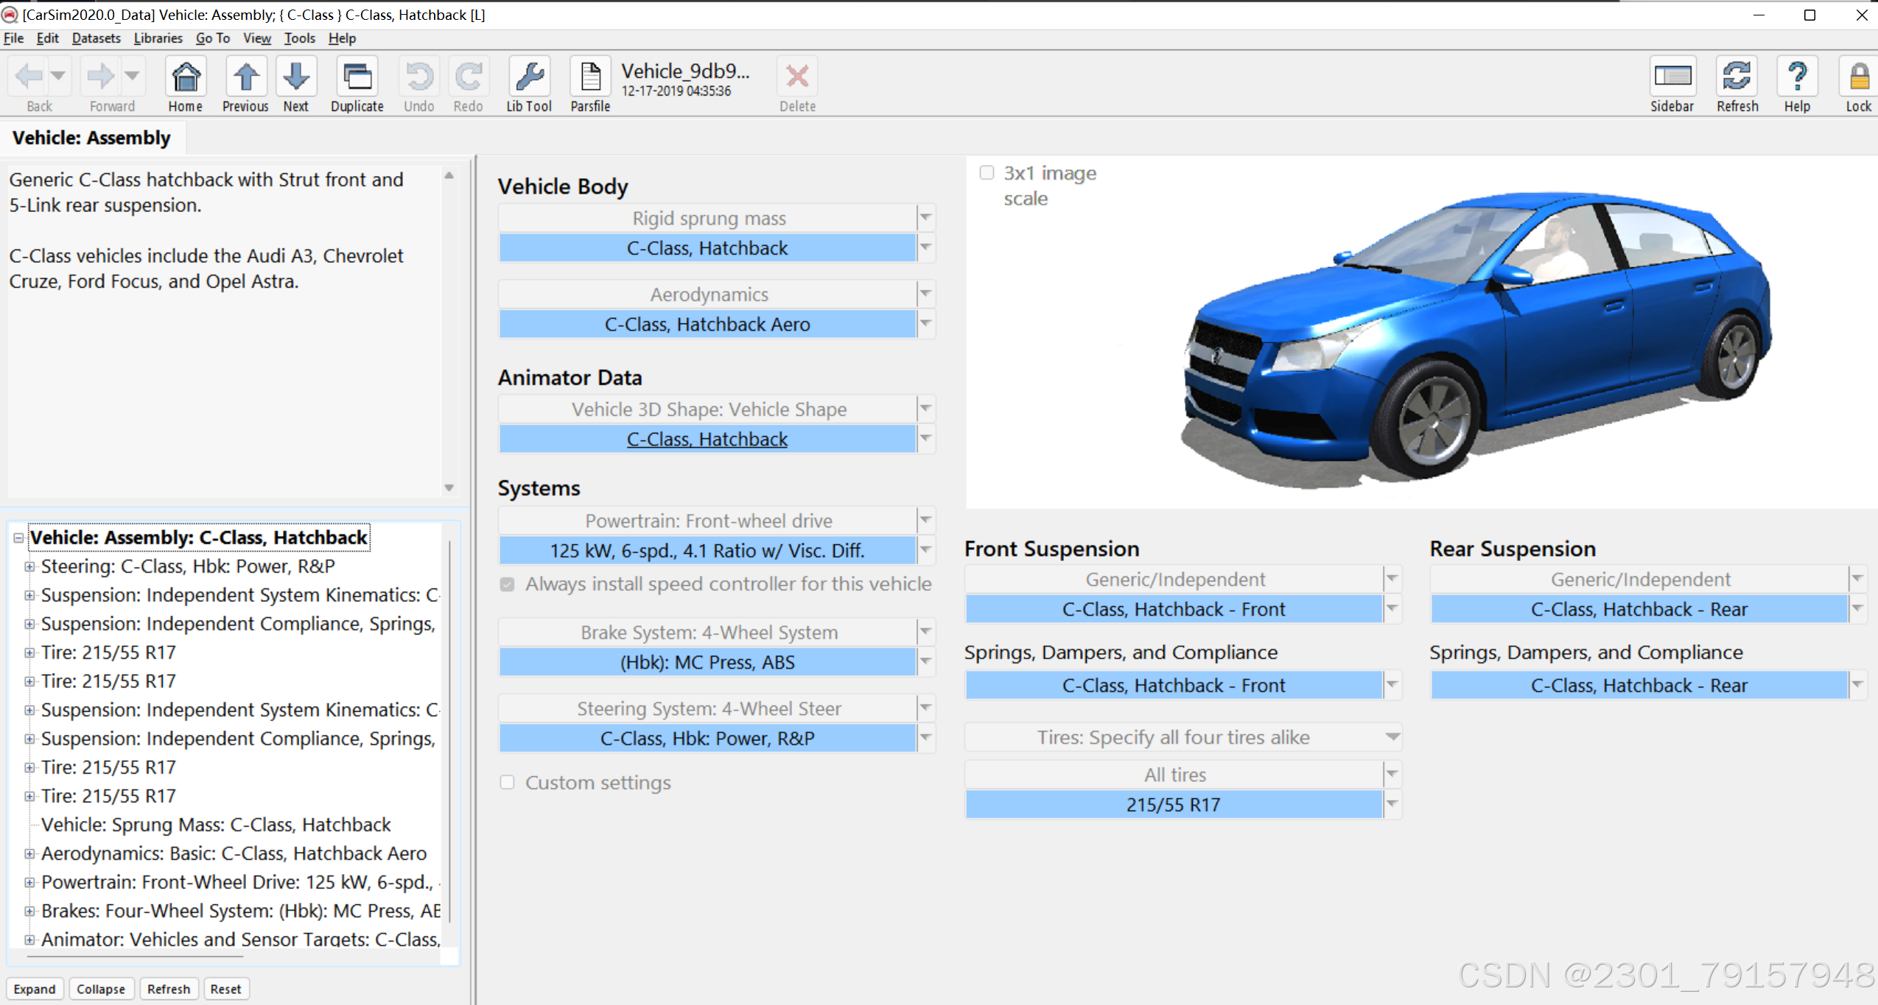Image resolution: width=1878 pixels, height=1005 pixels.
Task: Enable the 3x1 image scale checkbox
Action: click(987, 173)
